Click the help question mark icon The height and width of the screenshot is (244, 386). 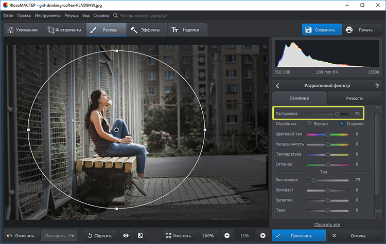click(x=377, y=86)
